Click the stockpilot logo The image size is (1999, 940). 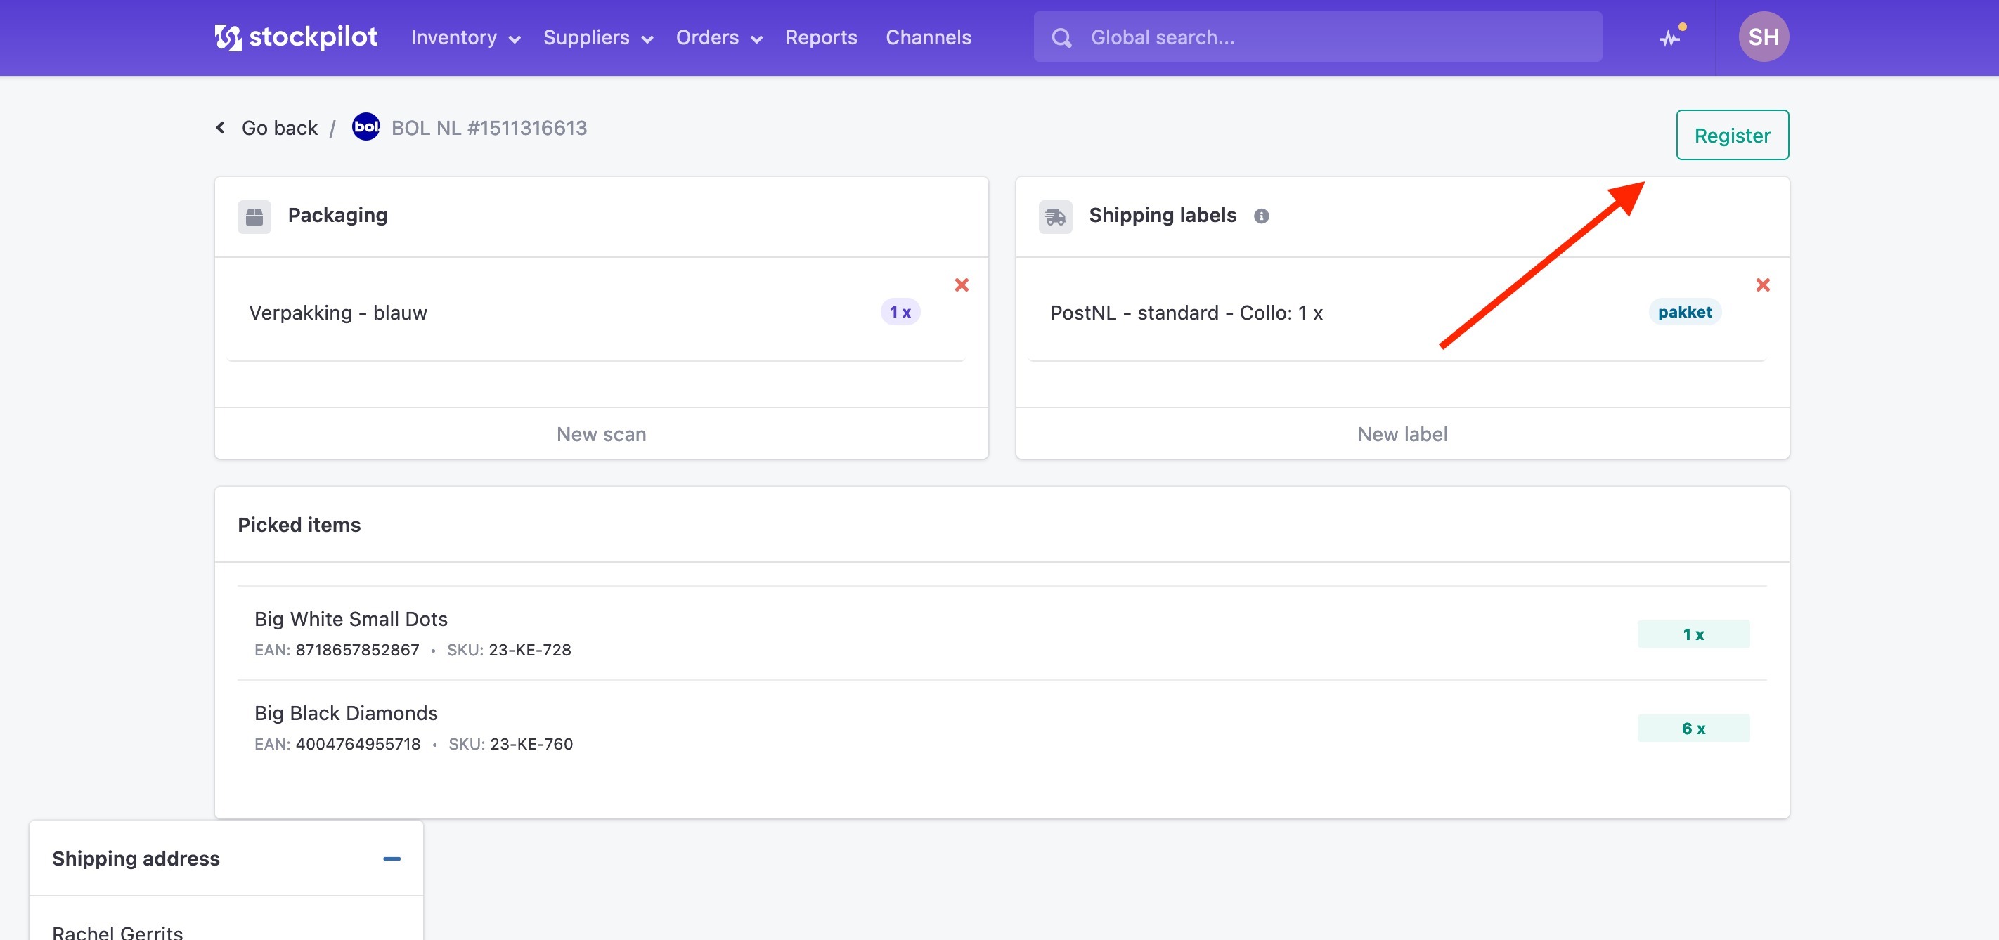click(296, 37)
